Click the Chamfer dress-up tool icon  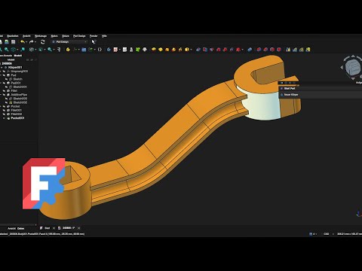[265, 50]
